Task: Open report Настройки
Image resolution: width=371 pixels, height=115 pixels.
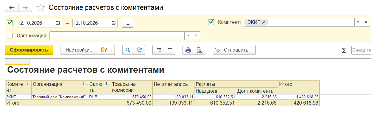Action: tap(80, 50)
